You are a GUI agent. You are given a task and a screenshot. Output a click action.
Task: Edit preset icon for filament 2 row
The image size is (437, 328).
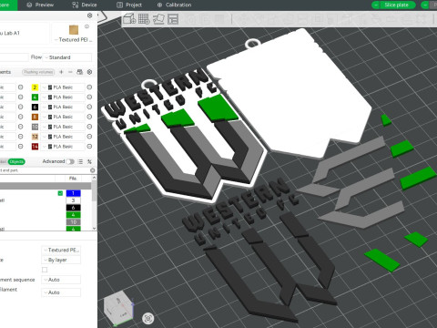(x=89, y=87)
